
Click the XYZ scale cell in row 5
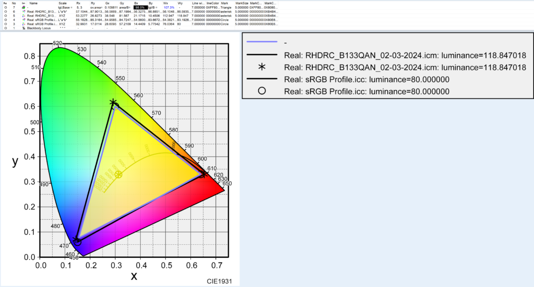tap(62, 16)
